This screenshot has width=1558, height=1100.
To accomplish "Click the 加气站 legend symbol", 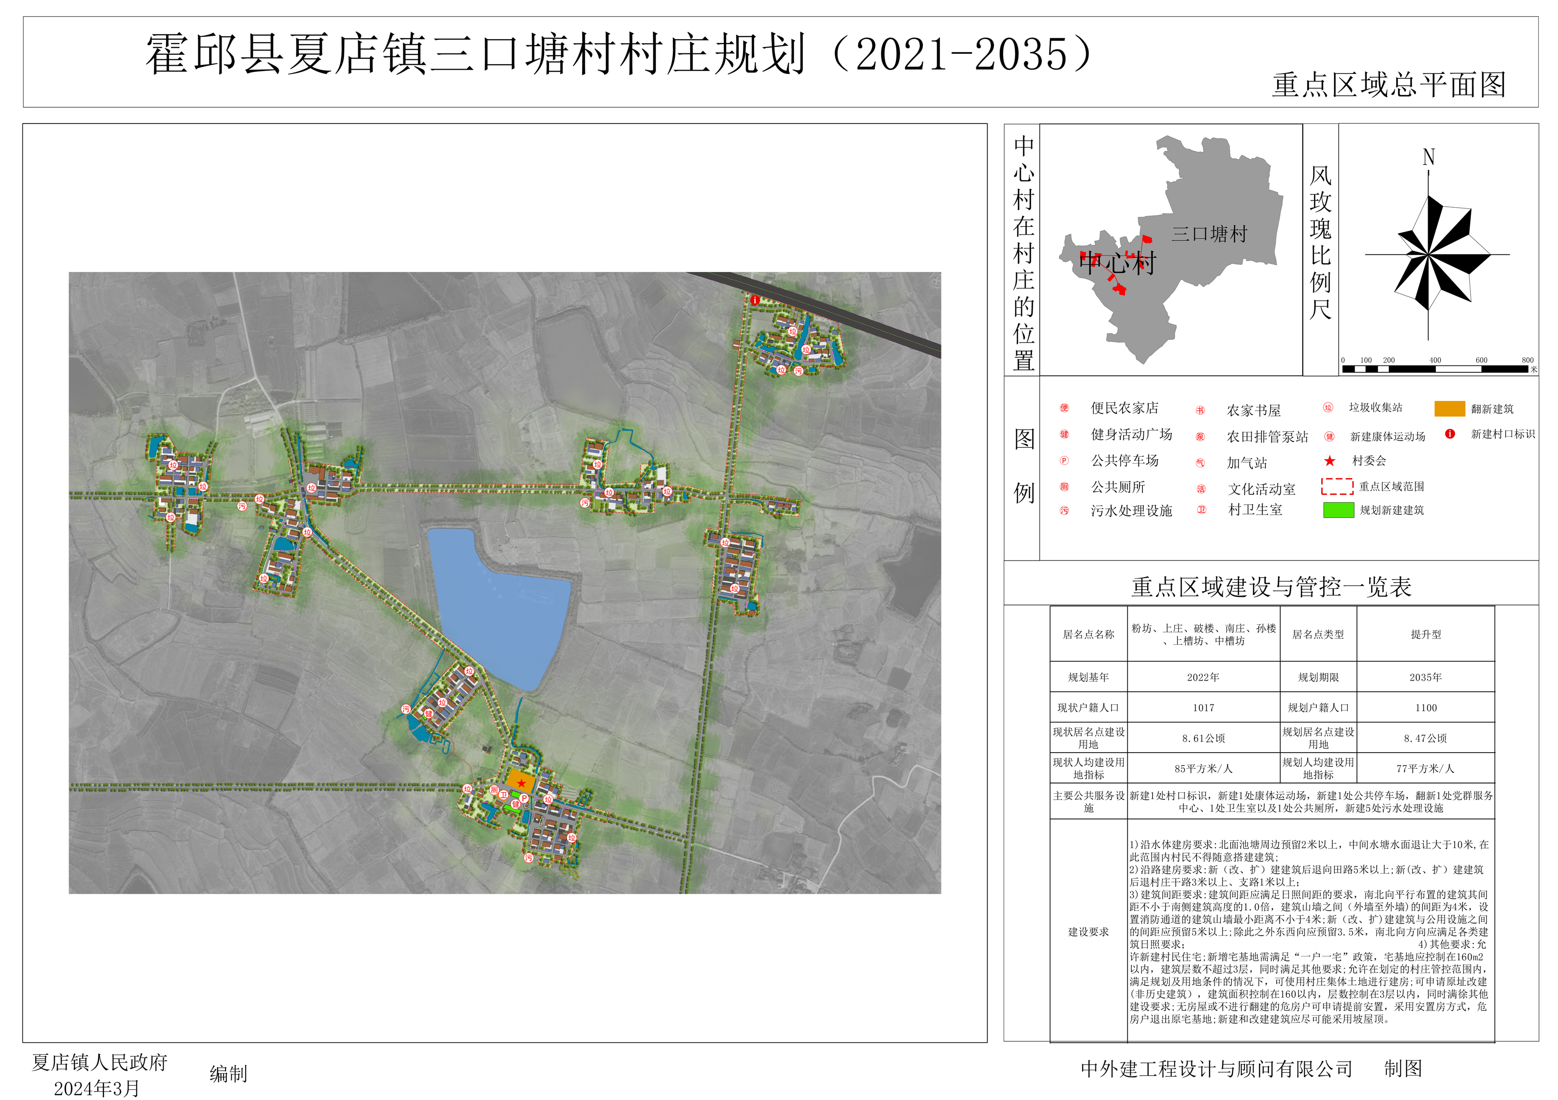I will coord(1200,463).
